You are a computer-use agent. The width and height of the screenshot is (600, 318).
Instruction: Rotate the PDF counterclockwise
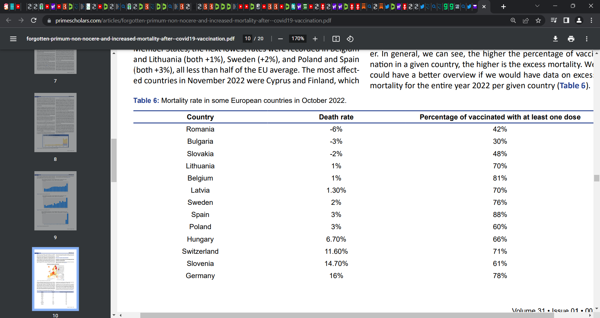click(350, 39)
